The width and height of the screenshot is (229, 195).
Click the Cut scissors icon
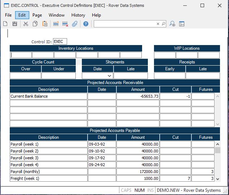[26, 24]
